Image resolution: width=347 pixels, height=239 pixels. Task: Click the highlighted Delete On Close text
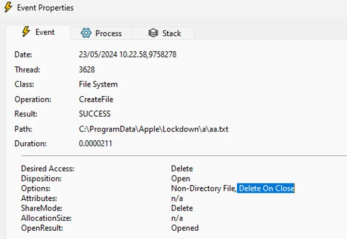(266, 189)
